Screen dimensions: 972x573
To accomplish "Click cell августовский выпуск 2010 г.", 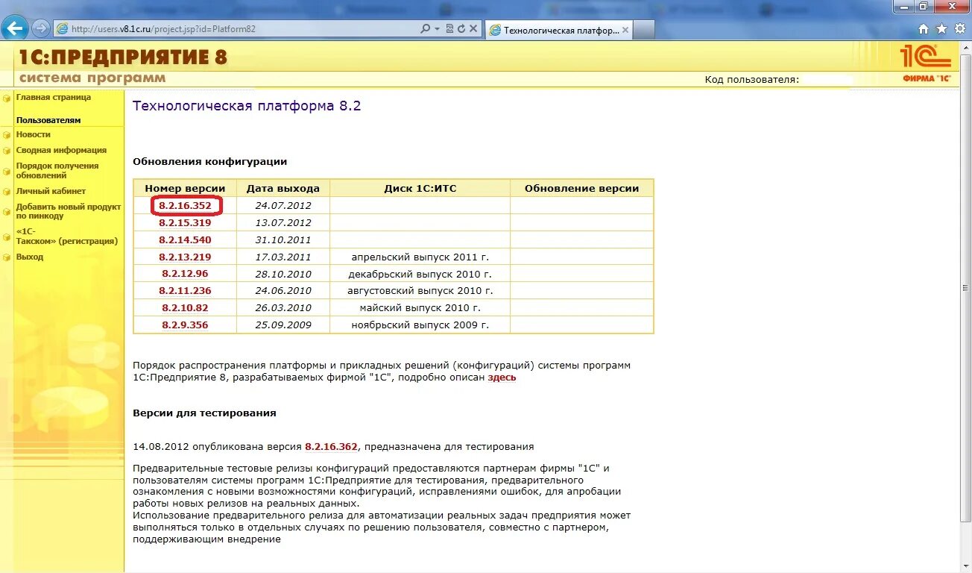I will click(420, 290).
